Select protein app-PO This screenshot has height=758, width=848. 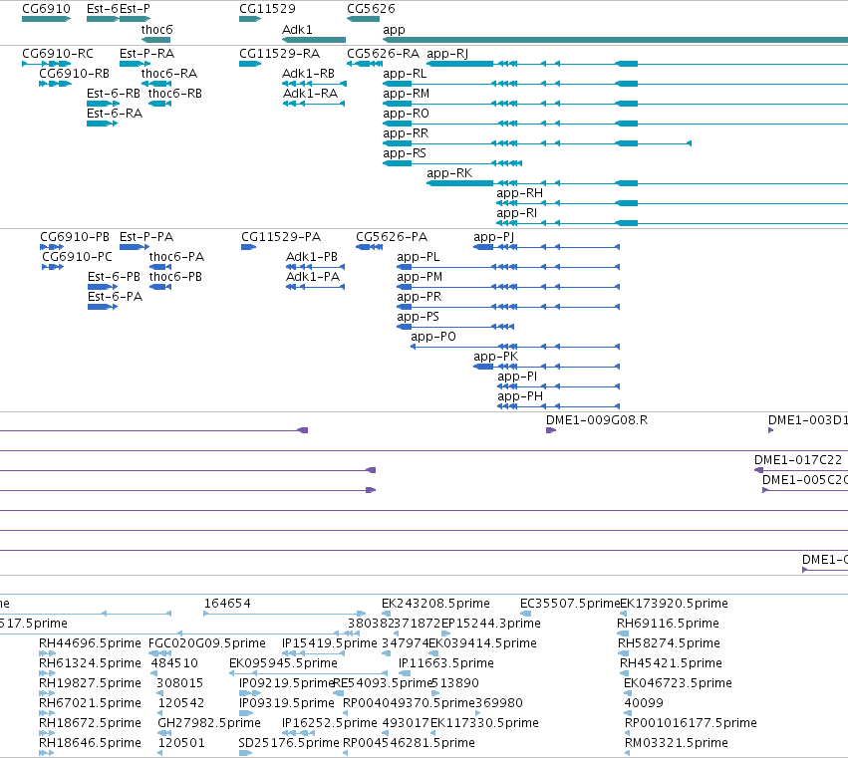point(433,338)
